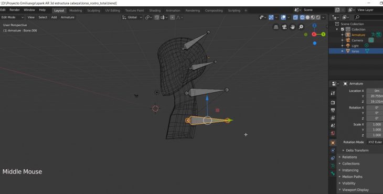The width and height of the screenshot is (383, 194).
Task: Open the pivot point dropdown
Action: tap(148, 17)
